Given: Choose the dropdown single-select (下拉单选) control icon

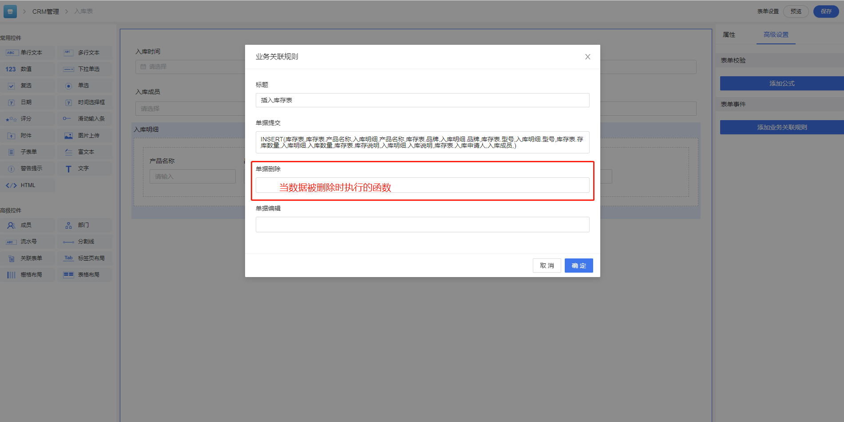Looking at the screenshot, I should 68,69.
